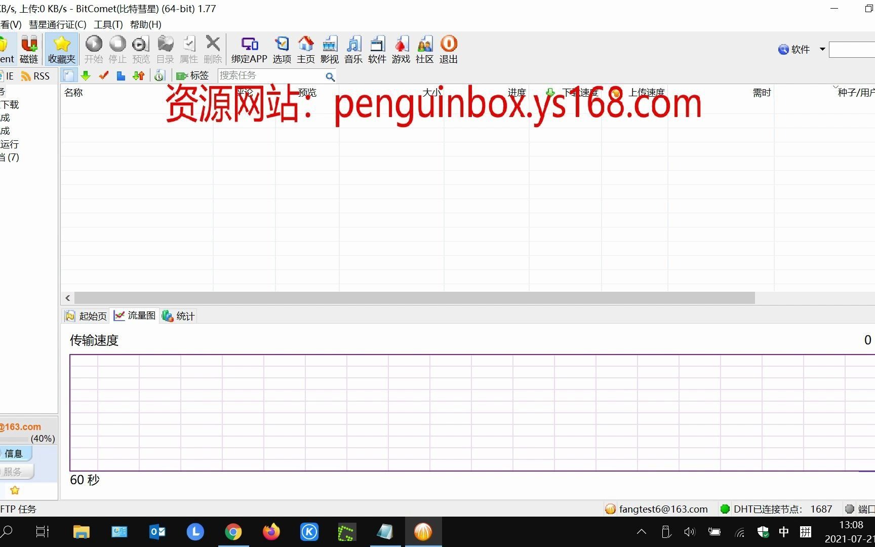This screenshot has width=875, height=547.
Task: Click the horizontal scrollbar left arrow
Action: pyautogui.click(x=68, y=298)
